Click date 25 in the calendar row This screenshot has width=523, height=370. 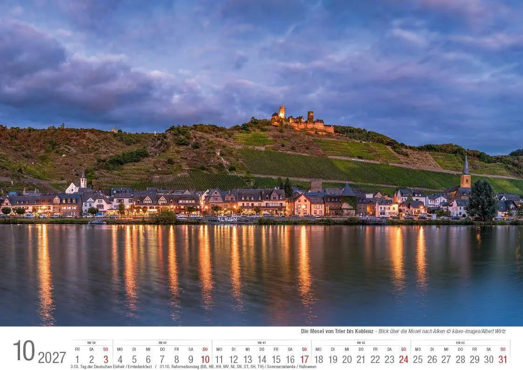(418, 359)
